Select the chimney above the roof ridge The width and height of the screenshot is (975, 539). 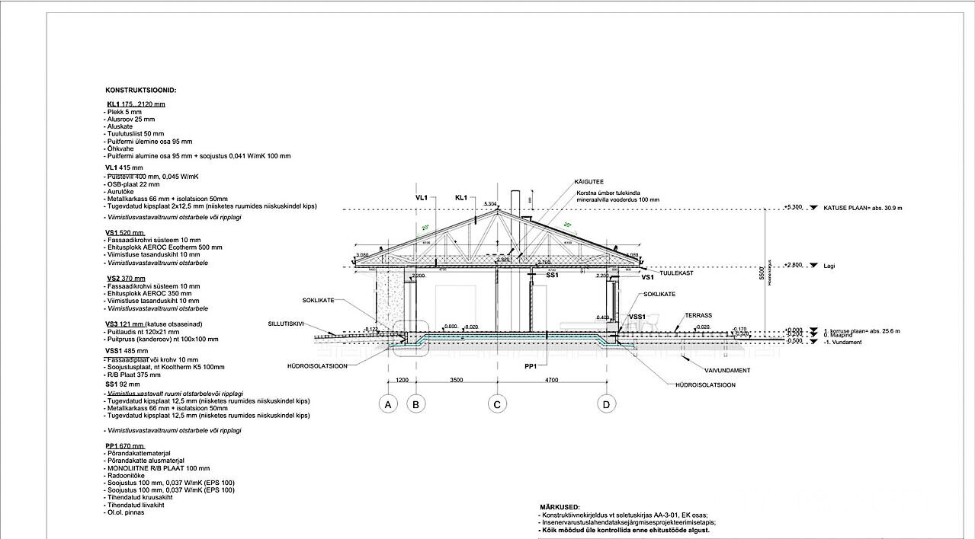(x=515, y=203)
